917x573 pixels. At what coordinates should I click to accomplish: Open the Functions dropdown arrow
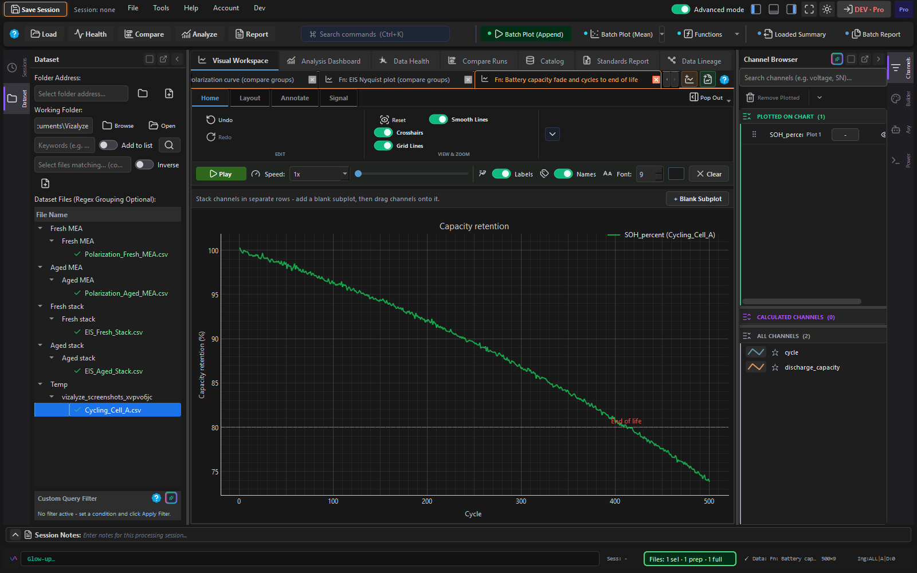(x=737, y=34)
